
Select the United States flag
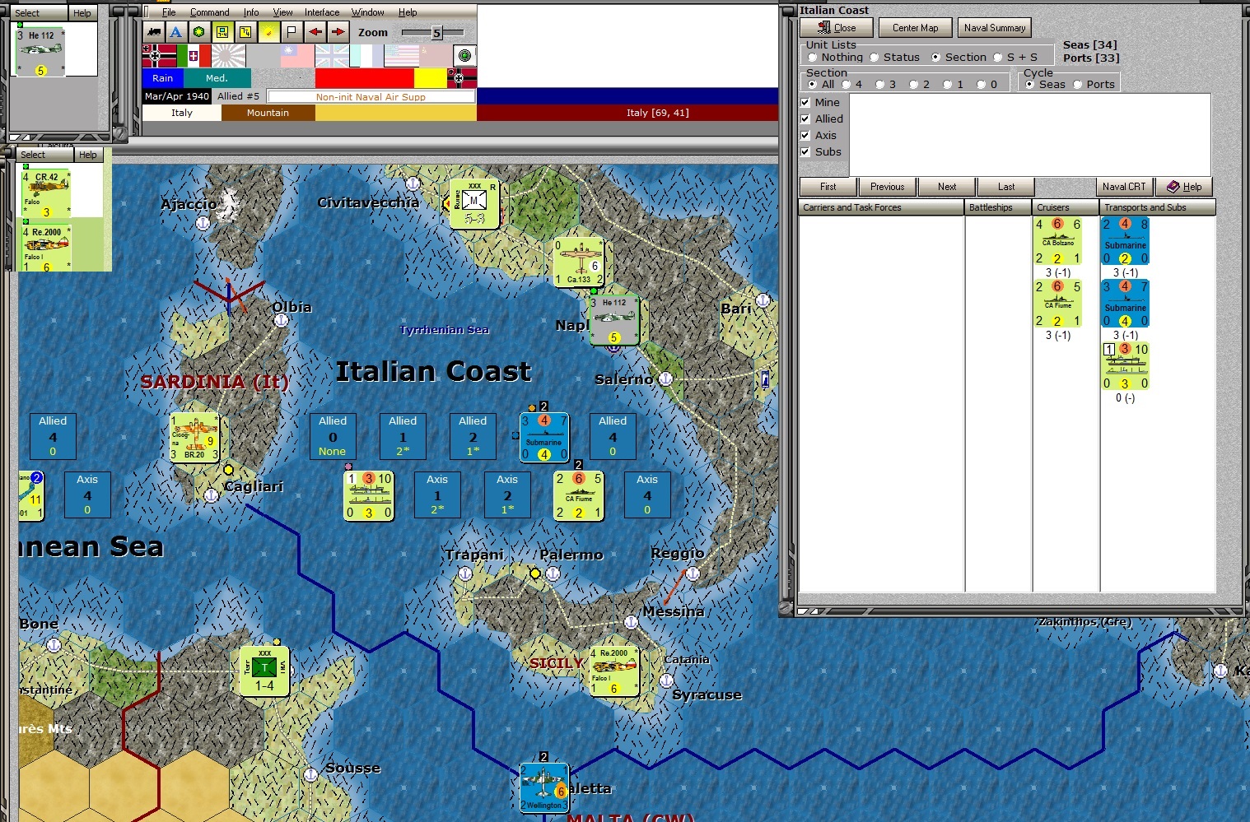tap(401, 56)
